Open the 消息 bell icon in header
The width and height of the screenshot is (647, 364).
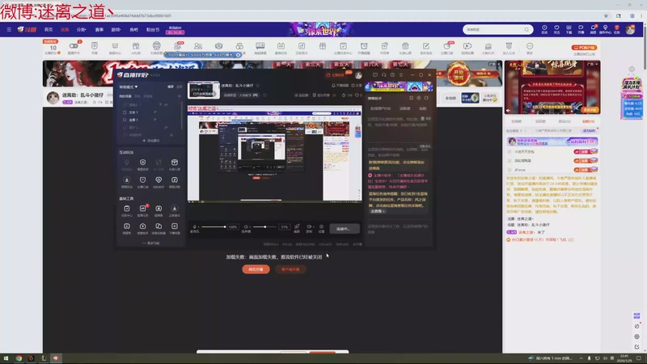tap(593, 29)
